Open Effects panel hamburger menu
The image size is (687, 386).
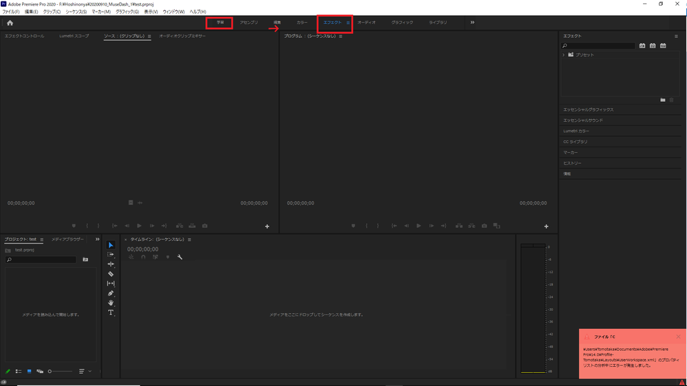tap(676, 36)
